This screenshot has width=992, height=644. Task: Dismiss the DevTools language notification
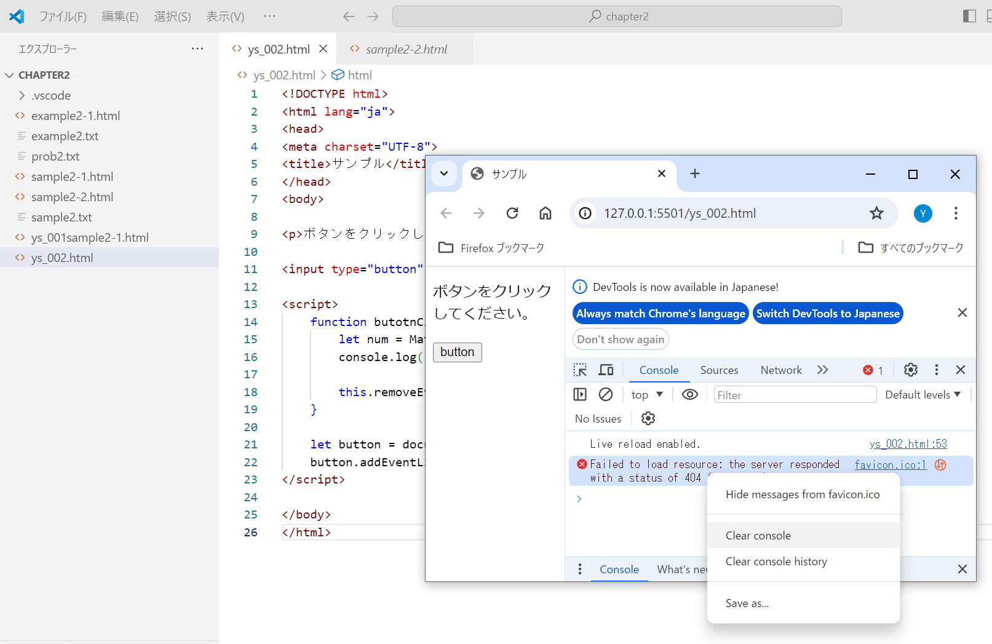pos(962,313)
